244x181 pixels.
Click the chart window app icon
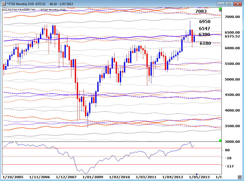3,4
